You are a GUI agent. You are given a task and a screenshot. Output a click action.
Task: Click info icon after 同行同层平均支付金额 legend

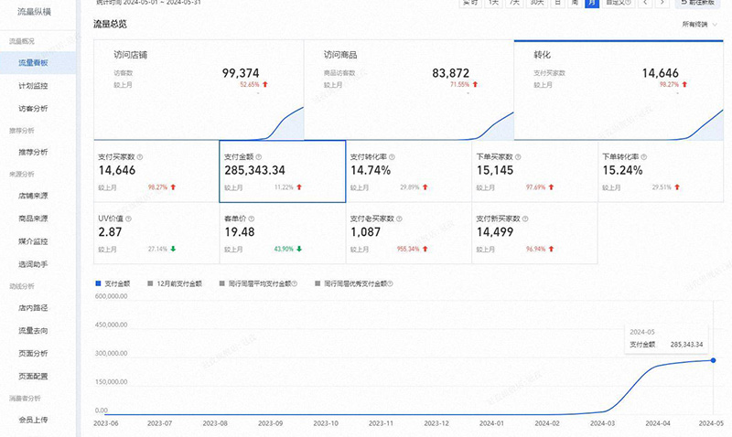[295, 283]
